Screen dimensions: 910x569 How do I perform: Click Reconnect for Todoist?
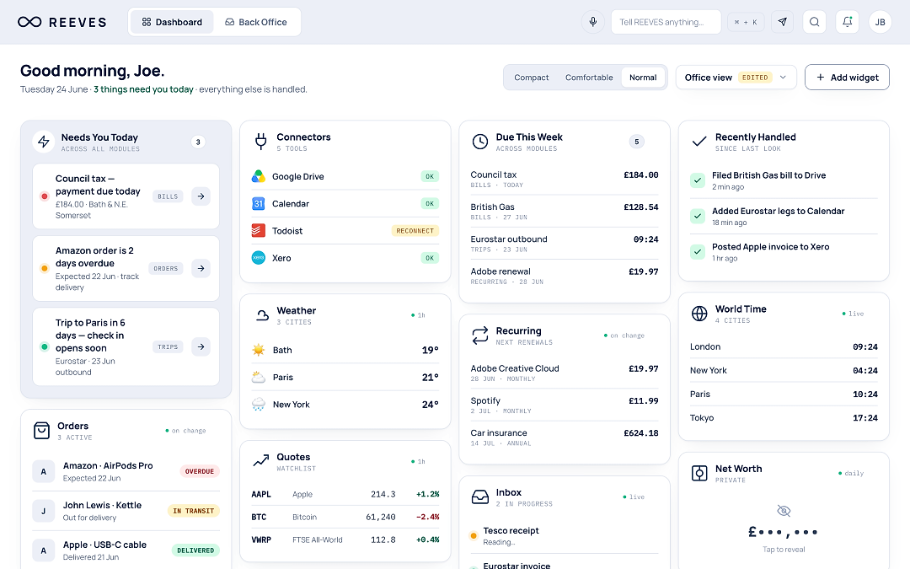(415, 230)
